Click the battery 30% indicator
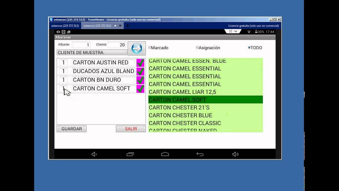This screenshot has width=339, height=191. [260, 32]
